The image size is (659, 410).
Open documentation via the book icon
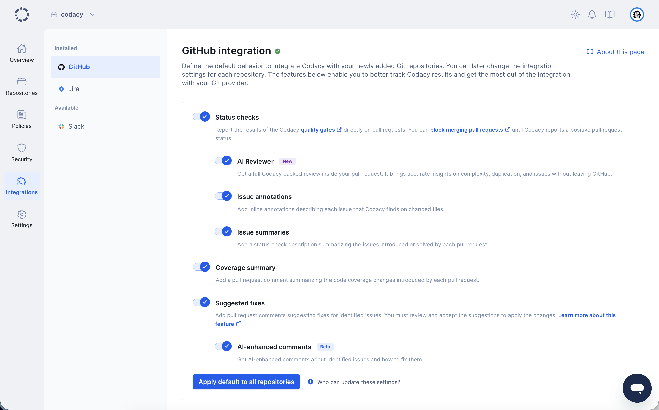click(610, 14)
